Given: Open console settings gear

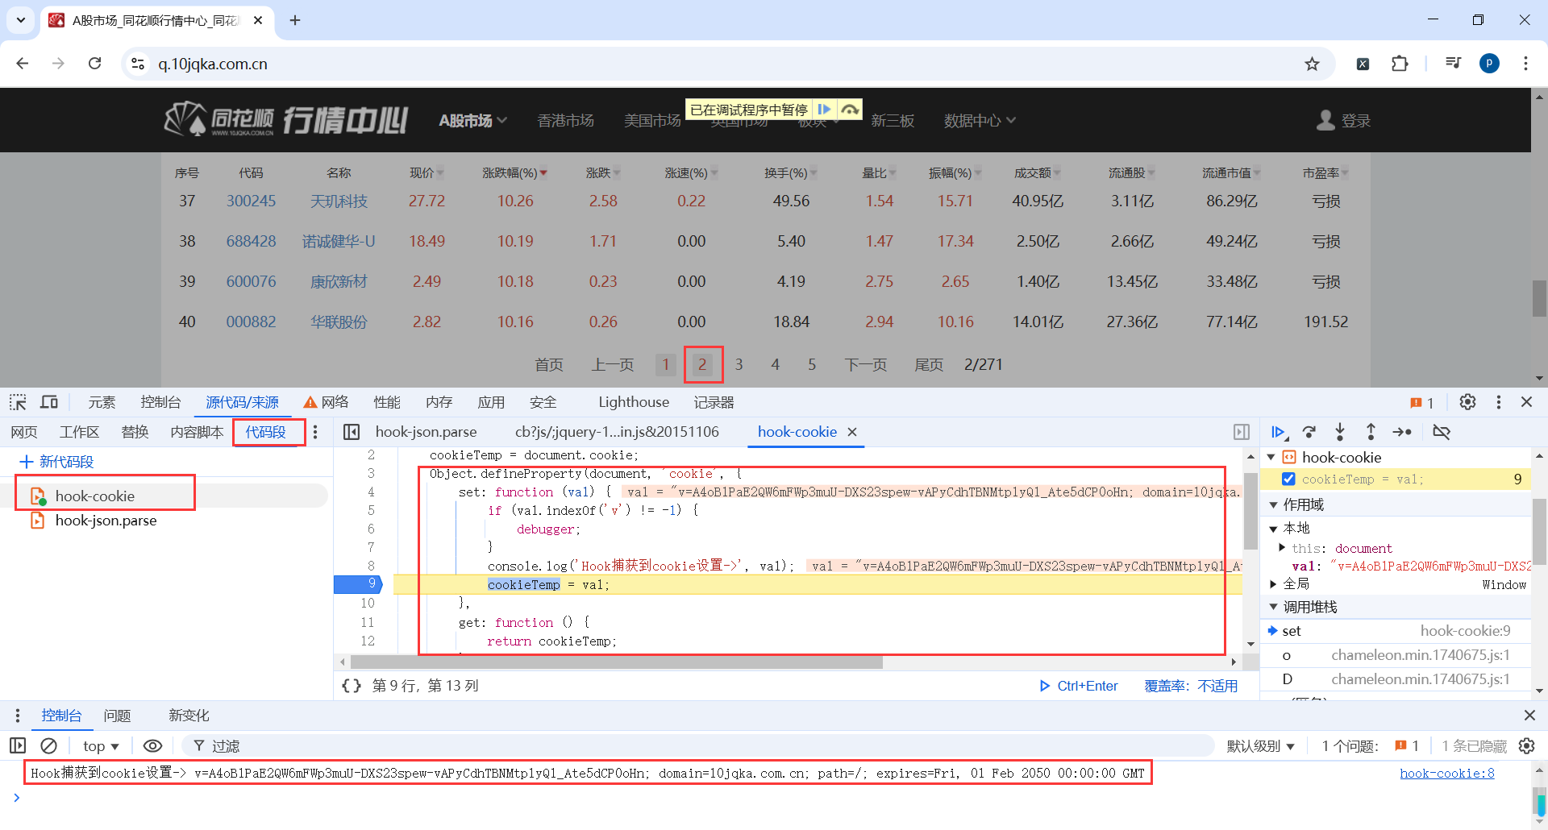Looking at the screenshot, I should point(1526,746).
